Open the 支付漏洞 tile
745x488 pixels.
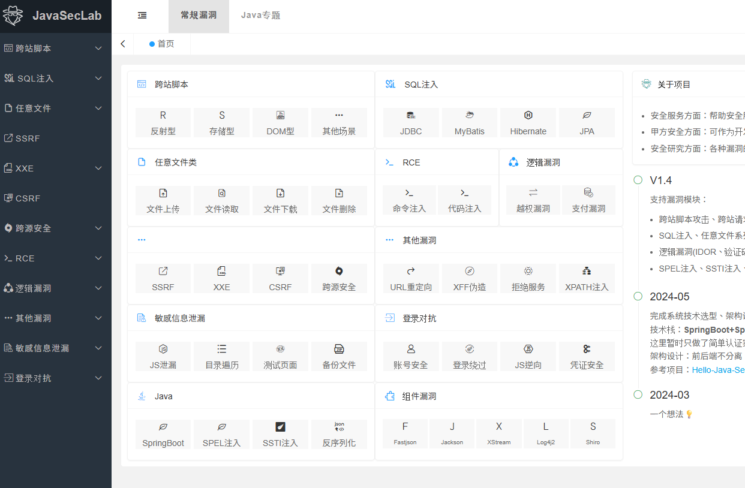(588, 200)
